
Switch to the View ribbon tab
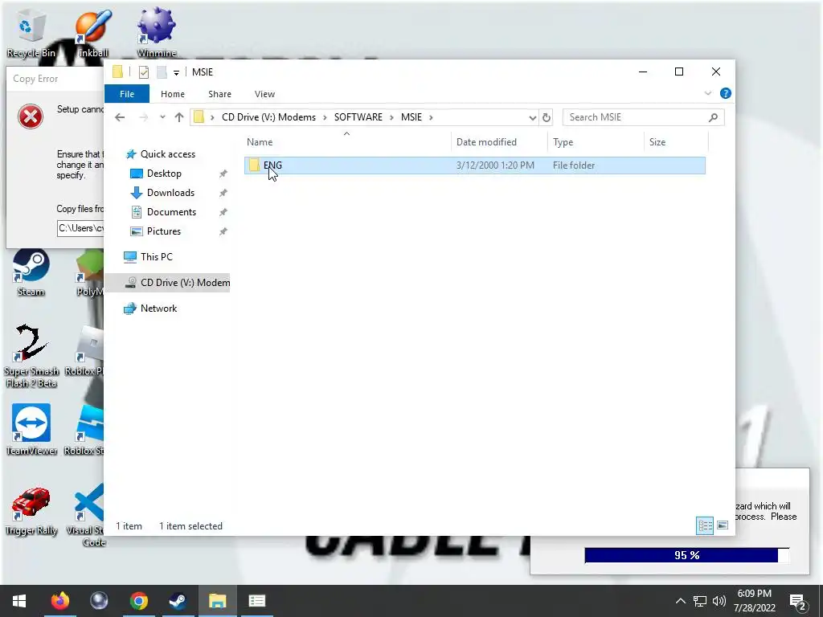click(x=264, y=94)
